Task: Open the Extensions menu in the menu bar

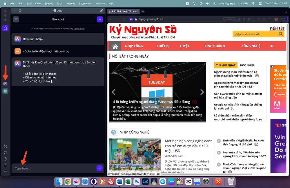Action: click(x=85, y=3)
